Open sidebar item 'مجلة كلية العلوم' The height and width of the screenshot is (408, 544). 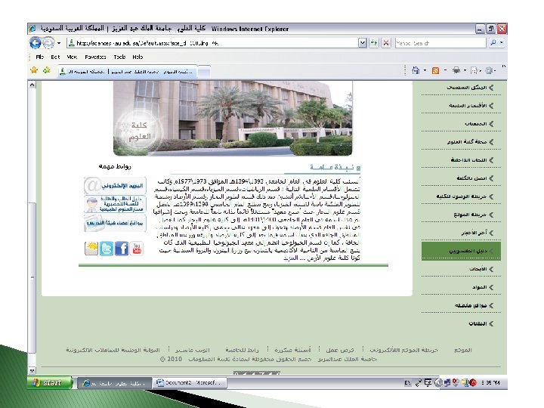pyautogui.click(x=467, y=141)
